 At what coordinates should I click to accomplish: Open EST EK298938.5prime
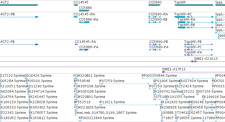[x=174, y=108]
